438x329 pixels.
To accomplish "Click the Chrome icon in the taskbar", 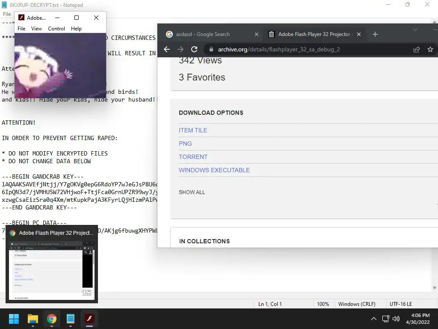I will (52, 319).
